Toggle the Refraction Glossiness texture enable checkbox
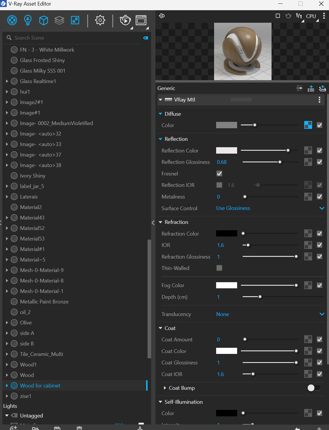The width and height of the screenshot is (329, 430). pyautogui.click(x=320, y=257)
